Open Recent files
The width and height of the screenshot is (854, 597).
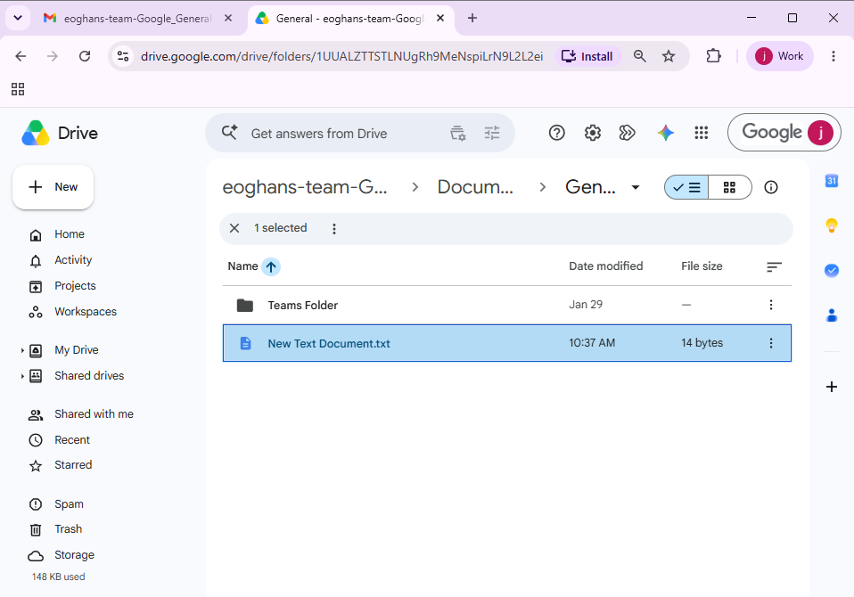click(x=72, y=439)
